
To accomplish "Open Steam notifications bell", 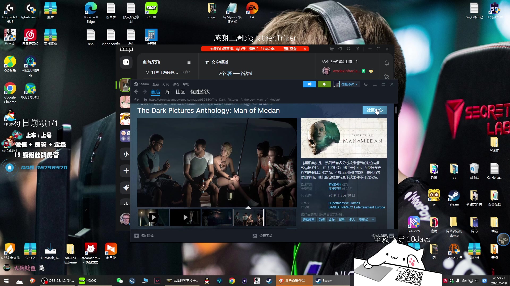I will pos(324,84).
